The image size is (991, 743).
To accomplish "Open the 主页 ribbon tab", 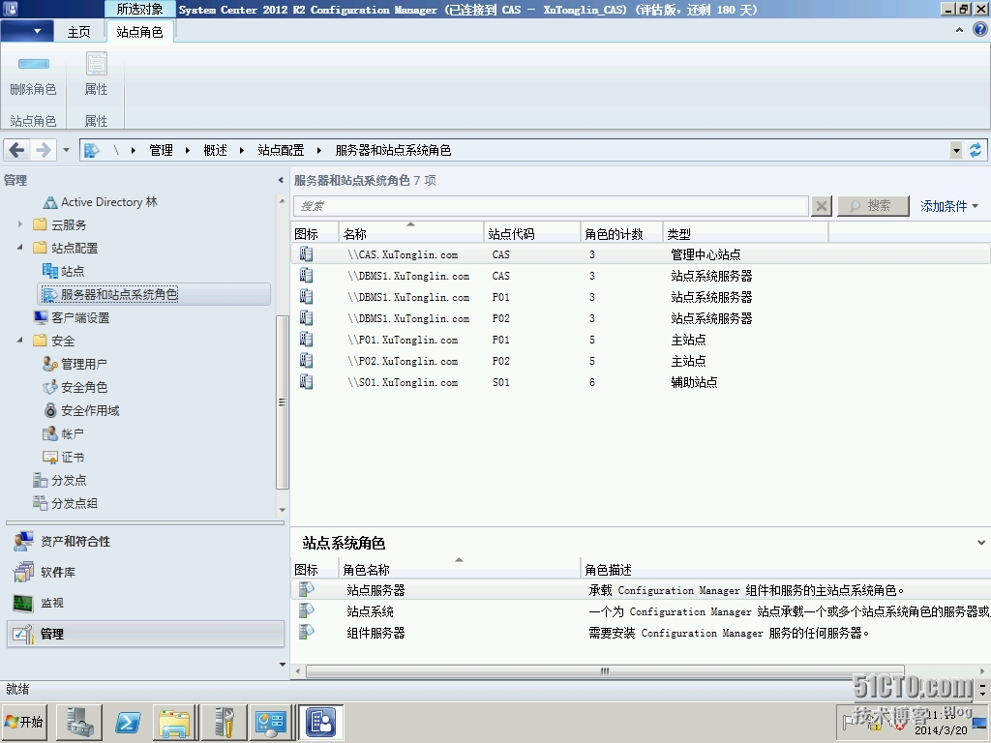I will [x=79, y=32].
